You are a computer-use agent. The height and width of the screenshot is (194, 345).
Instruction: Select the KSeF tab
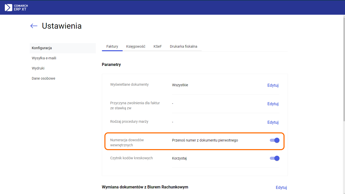click(x=158, y=46)
